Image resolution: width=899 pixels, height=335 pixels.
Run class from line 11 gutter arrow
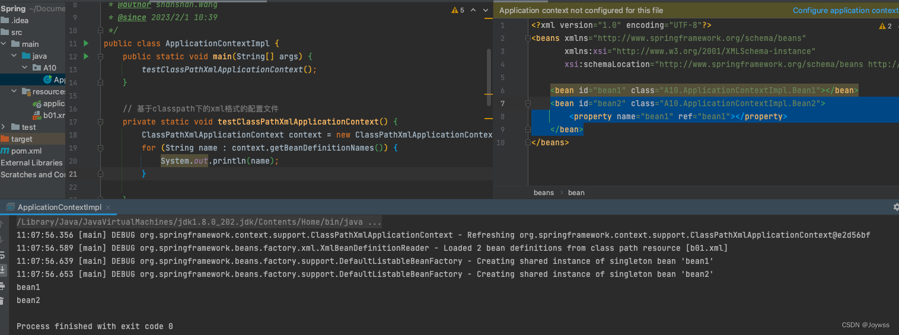tap(86, 43)
